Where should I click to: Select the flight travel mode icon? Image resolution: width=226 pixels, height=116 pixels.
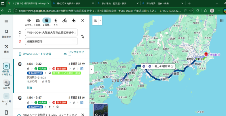click(73, 20)
